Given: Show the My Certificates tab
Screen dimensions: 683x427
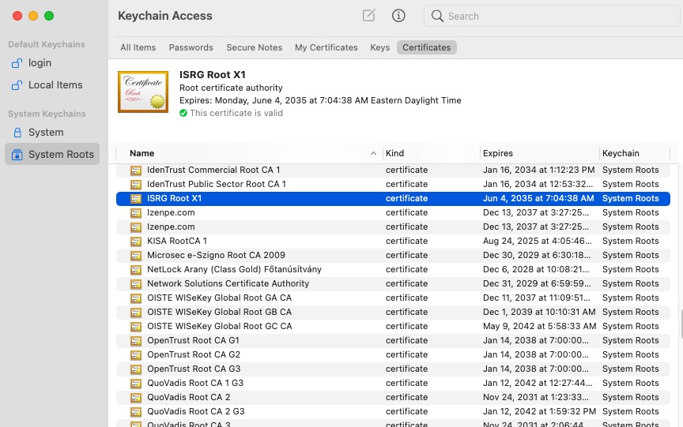Looking at the screenshot, I should click(326, 47).
